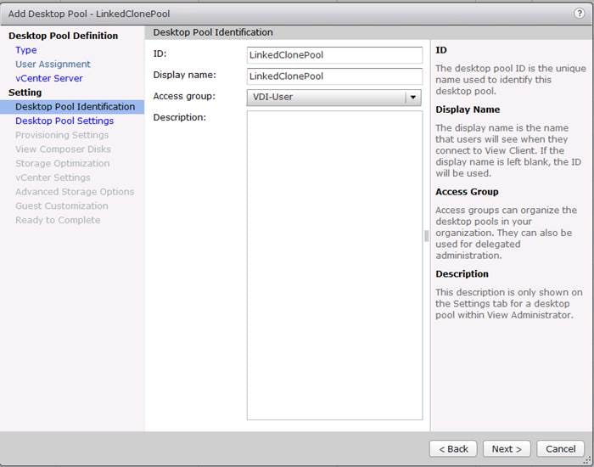Click the Access group label
The height and width of the screenshot is (467, 594).
pyautogui.click(x=184, y=96)
